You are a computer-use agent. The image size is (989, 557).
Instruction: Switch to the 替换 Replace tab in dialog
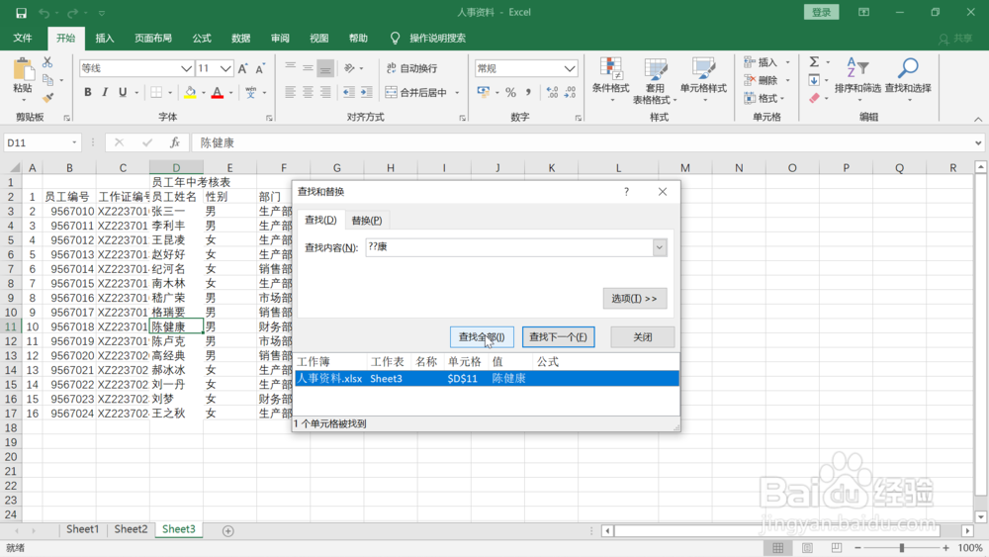(x=367, y=221)
